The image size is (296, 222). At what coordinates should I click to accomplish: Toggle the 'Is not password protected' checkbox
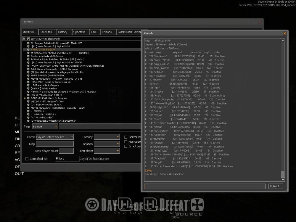point(126,146)
